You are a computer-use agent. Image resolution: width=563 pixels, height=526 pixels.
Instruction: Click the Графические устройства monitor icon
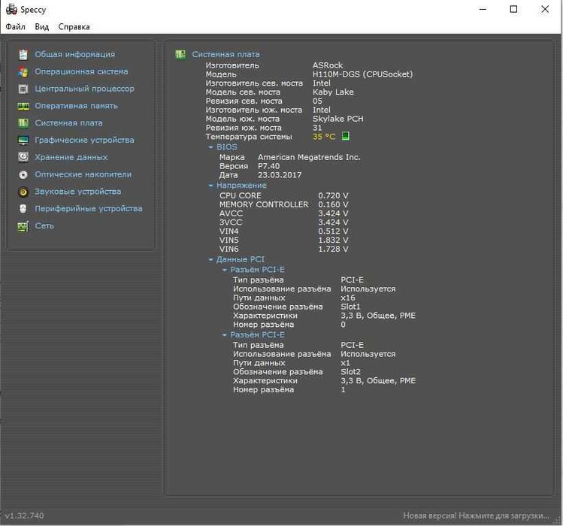coord(23,140)
